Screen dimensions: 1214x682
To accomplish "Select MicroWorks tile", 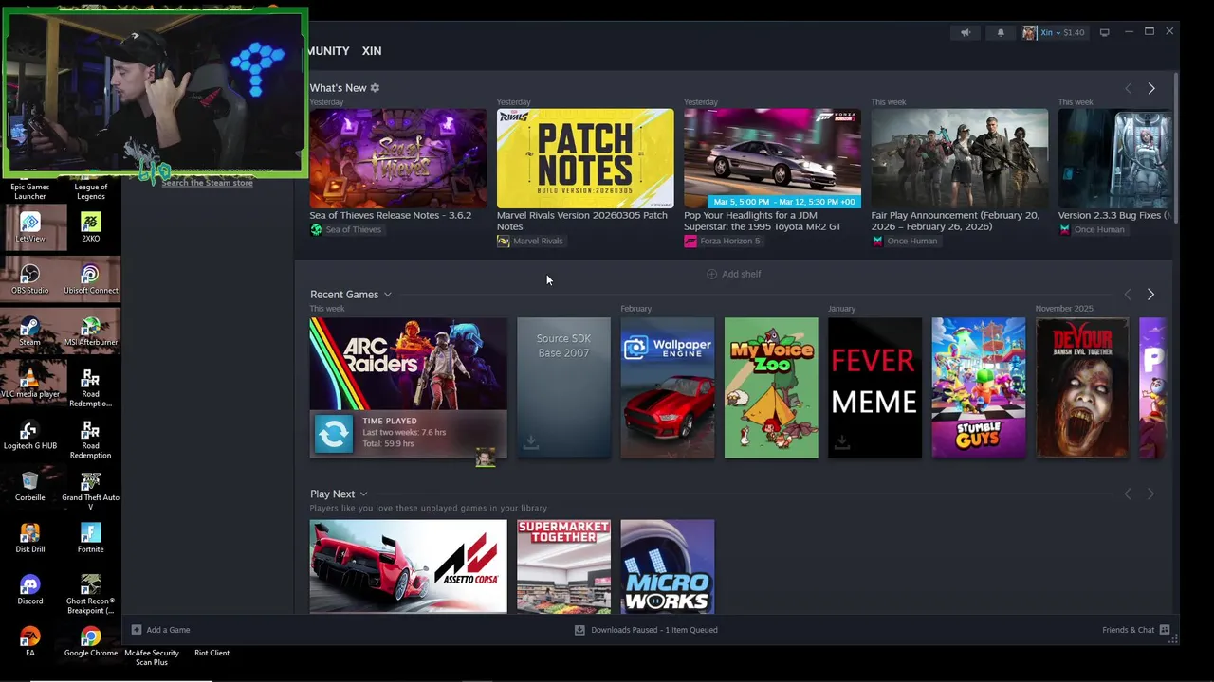I will click(x=667, y=566).
